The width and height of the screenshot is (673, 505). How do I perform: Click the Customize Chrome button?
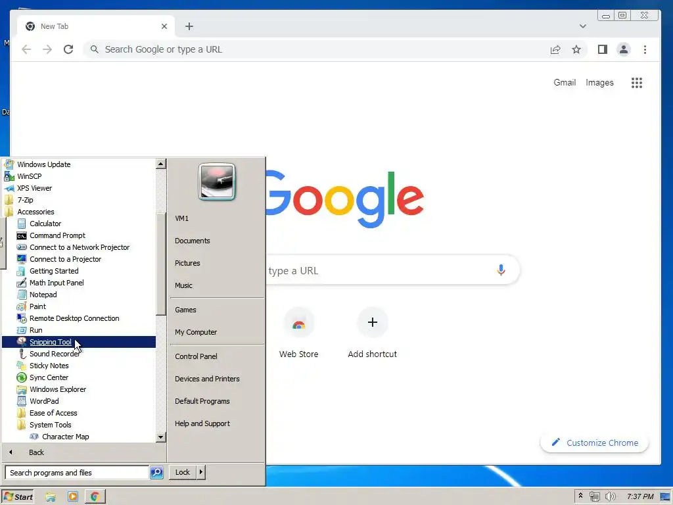pyautogui.click(x=594, y=443)
